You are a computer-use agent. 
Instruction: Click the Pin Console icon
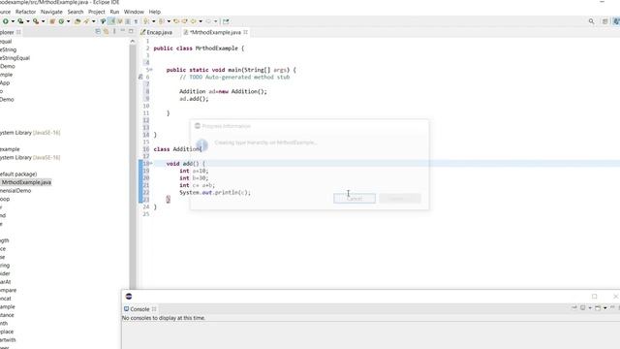click(x=574, y=308)
